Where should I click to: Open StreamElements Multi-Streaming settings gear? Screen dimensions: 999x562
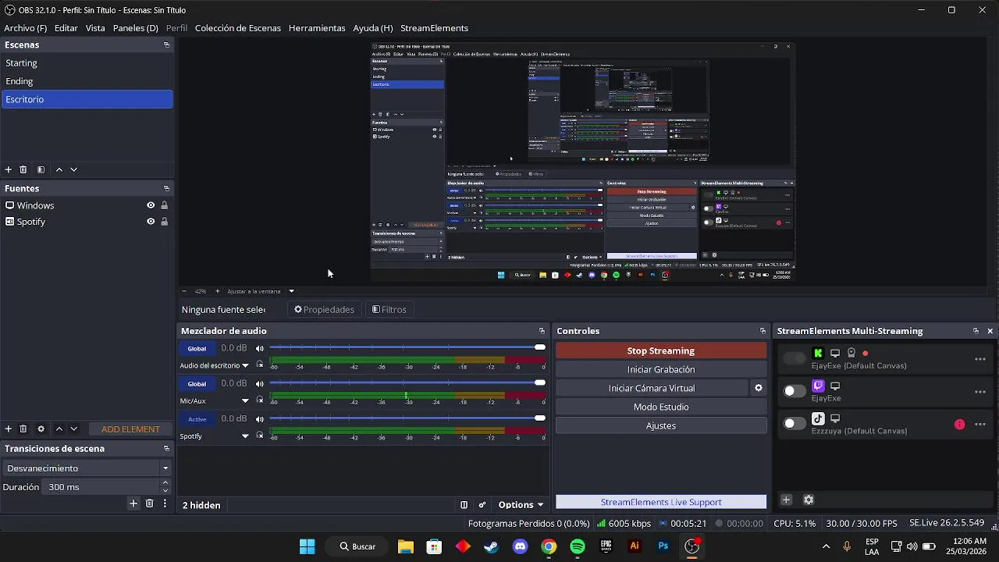[x=809, y=500]
